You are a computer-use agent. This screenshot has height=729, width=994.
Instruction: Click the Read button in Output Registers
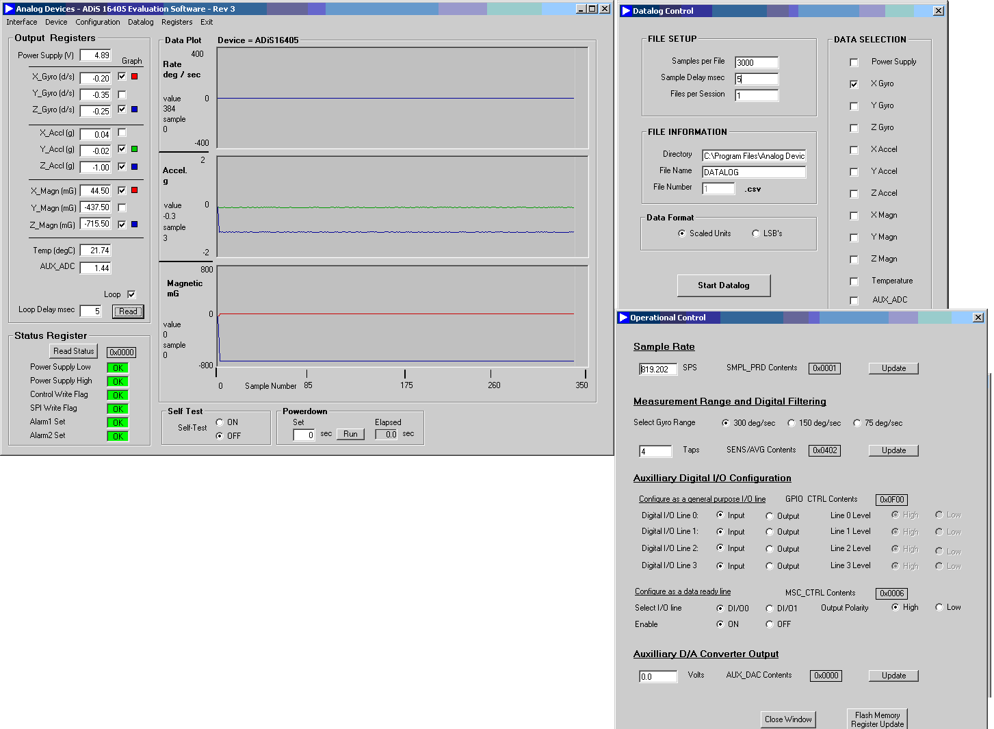point(128,311)
